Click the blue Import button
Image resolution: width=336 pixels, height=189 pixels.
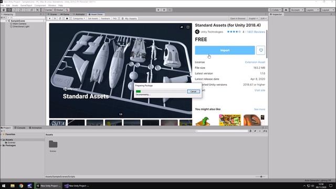[225, 50]
